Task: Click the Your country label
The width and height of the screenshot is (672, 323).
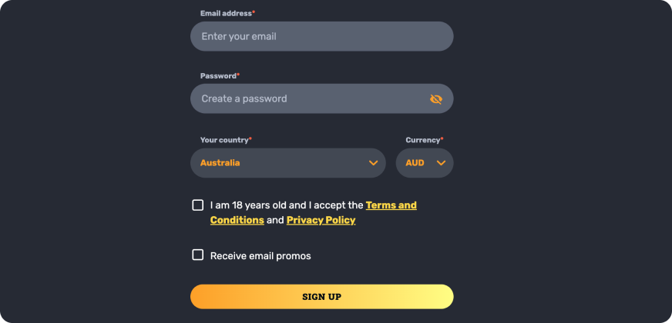Action: point(223,140)
